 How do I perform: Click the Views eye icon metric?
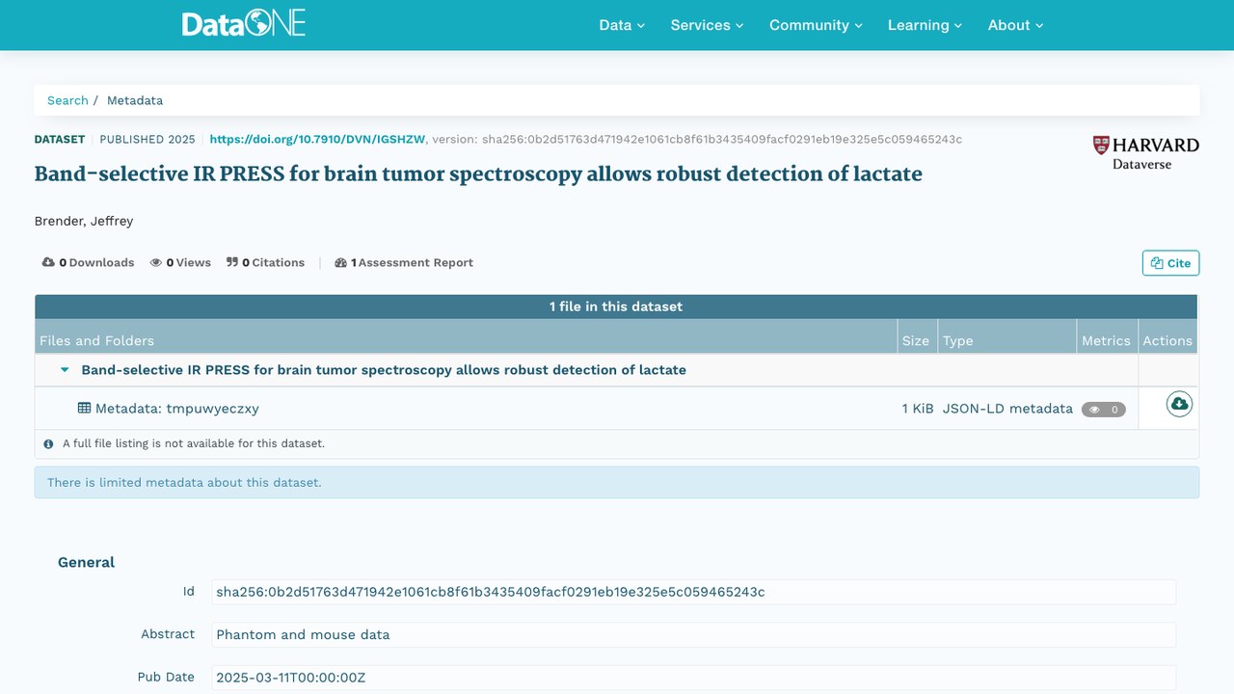[155, 262]
